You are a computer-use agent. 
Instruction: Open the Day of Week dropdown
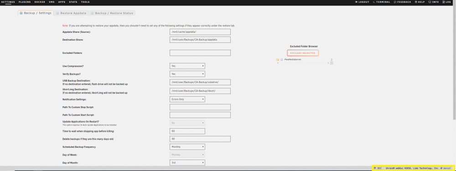(x=187, y=155)
